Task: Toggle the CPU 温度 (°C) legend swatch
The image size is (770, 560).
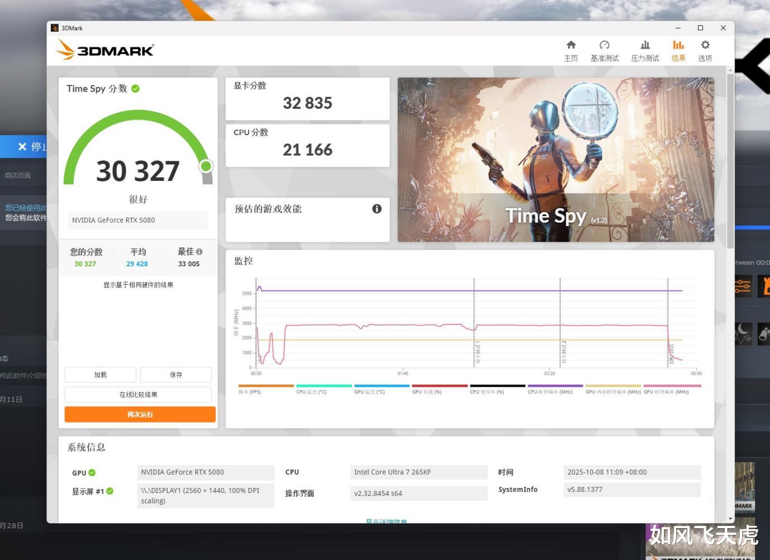Action: (324, 389)
